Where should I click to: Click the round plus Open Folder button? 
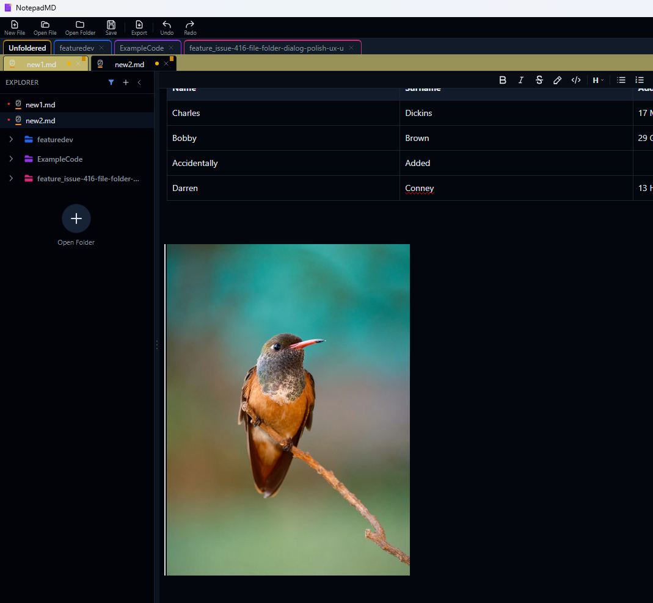click(76, 218)
